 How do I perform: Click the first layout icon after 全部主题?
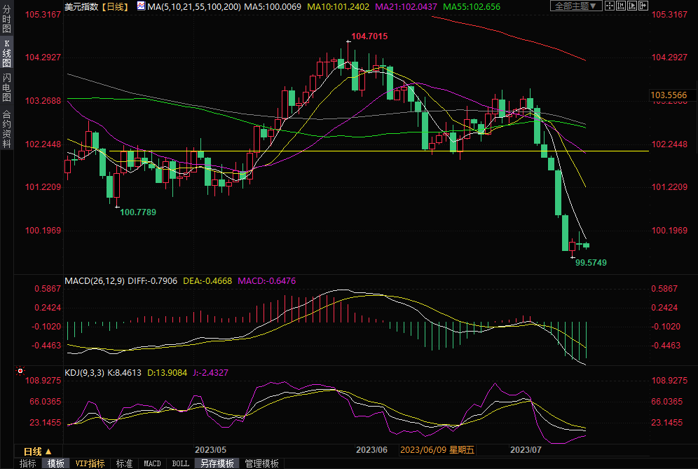pyautogui.click(x=610, y=6)
